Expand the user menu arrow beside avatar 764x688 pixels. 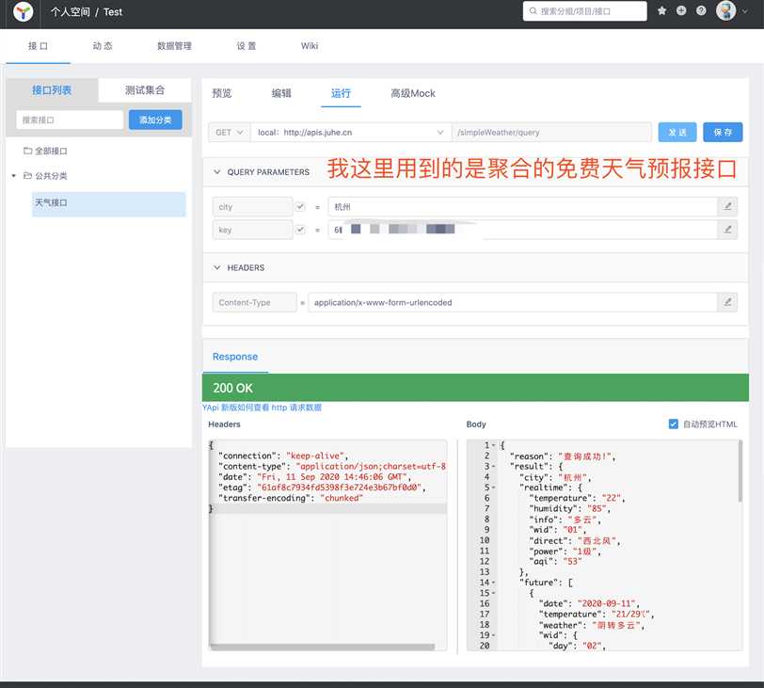pyautogui.click(x=745, y=11)
